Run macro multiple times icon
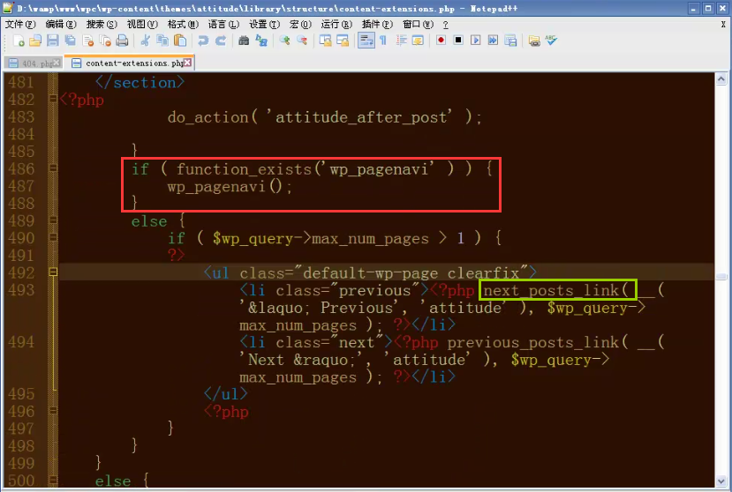Image resolution: width=732 pixels, height=492 pixels. 493,41
